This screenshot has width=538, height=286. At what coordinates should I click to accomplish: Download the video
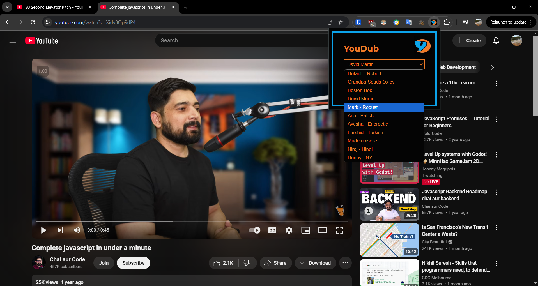(315, 263)
